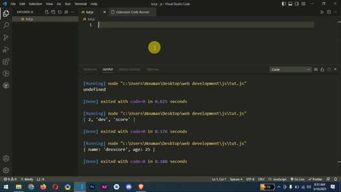341x192 pixels.
Task: Change indentation via Spaces: 4
Action: 236,179
